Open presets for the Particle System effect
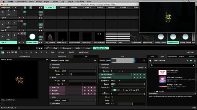 click(x=138, y=74)
